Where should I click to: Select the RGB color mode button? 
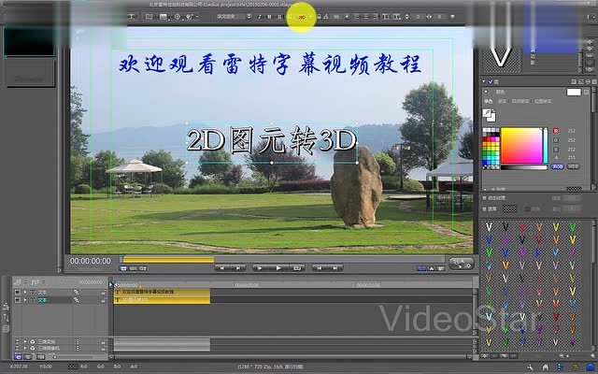(557, 166)
